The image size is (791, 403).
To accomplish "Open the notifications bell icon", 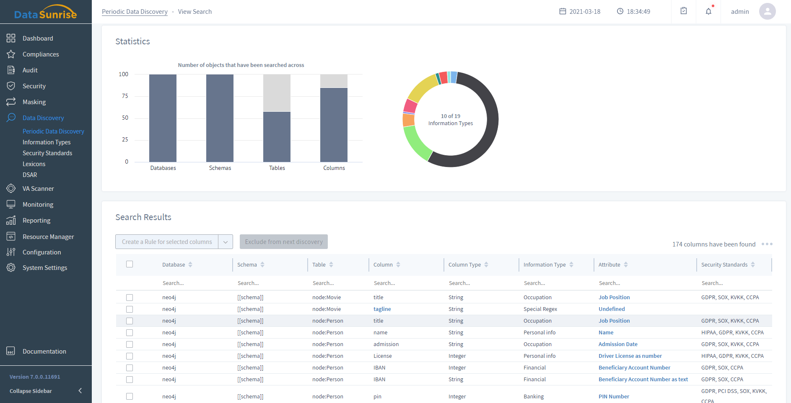I will pos(708,12).
